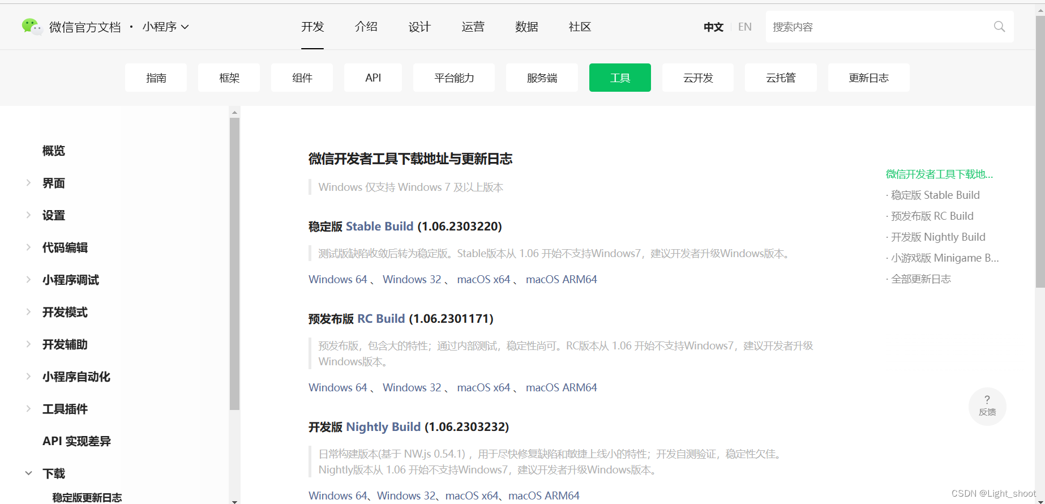Download Stable Build Windows 64

point(338,279)
